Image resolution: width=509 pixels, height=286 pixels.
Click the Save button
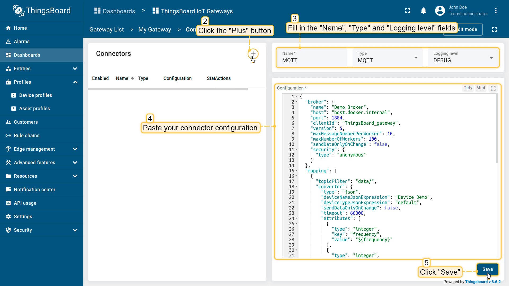click(x=488, y=269)
